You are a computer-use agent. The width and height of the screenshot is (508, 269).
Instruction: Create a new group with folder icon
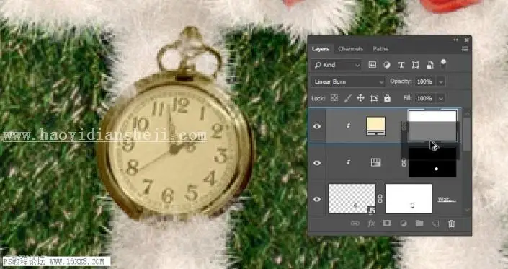pos(419,224)
